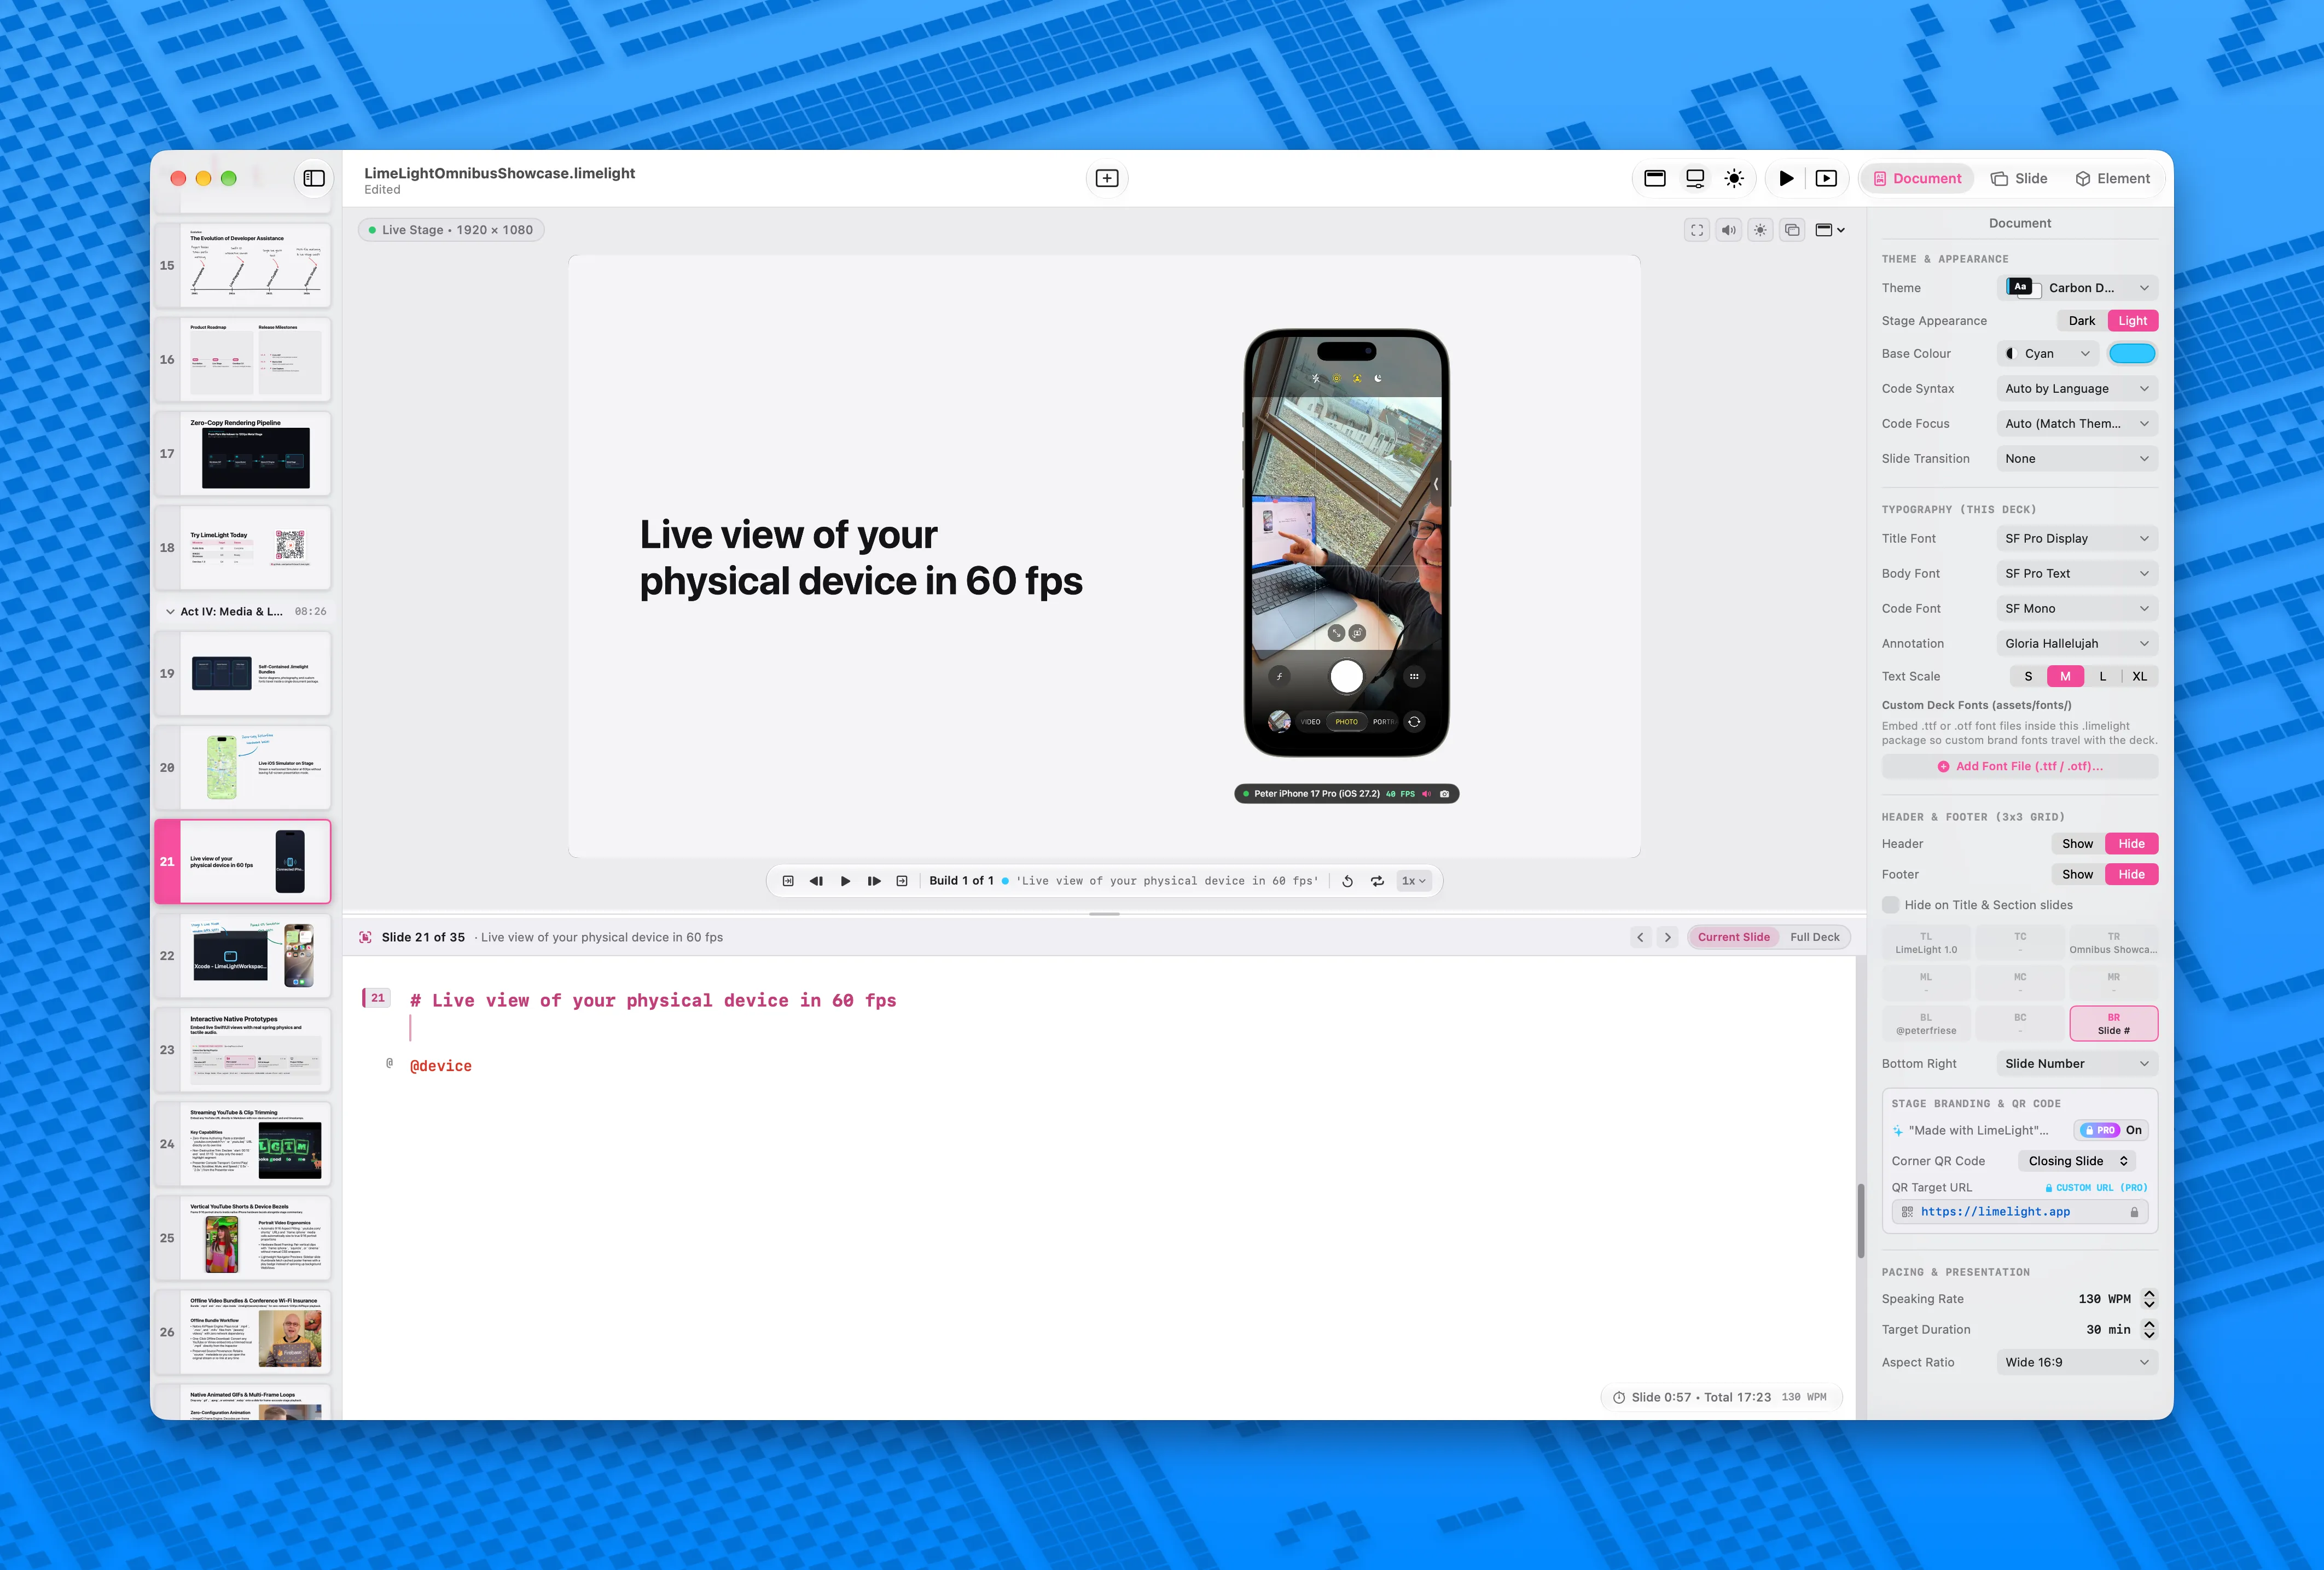Image resolution: width=2324 pixels, height=1570 pixels.
Task: Click the restart counter-clockwise arrow icon
Action: tap(1347, 881)
